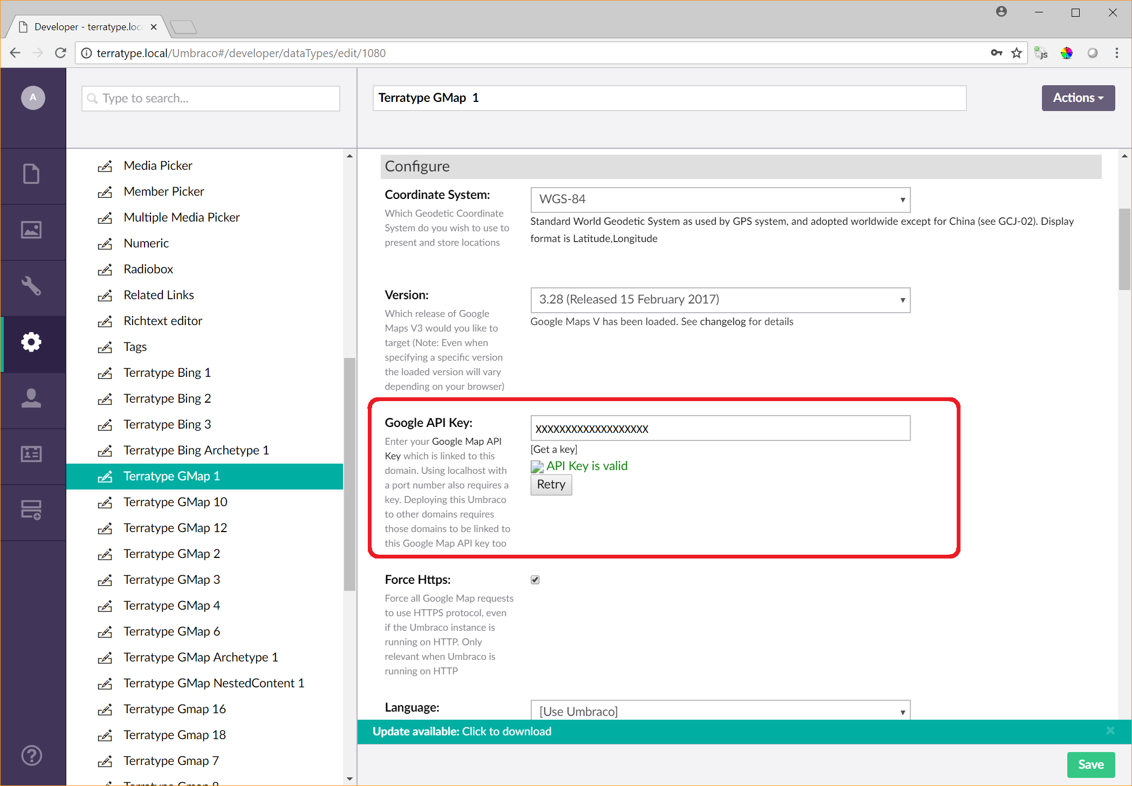Open the Forms section icon
Image resolution: width=1132 pixels, height=786 pixels.
(31, 510)
